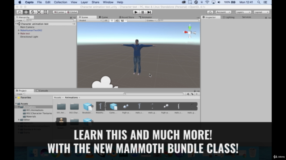Toggle scene lighting sun icon
The height and width of the screenshot is (160, 286).
pos(112,20)
